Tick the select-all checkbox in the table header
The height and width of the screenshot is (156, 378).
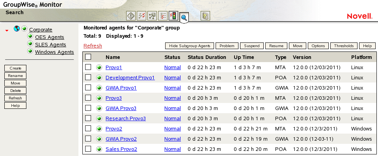[x=88, y=57]
